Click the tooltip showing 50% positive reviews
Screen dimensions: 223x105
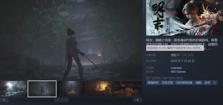(175, 48)
